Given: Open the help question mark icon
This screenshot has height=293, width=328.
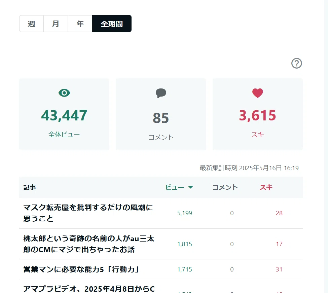Looking at the screenshot, I should tap(296, 63).
